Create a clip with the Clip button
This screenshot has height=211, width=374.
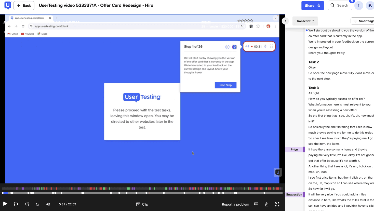[x=142, y=204]
